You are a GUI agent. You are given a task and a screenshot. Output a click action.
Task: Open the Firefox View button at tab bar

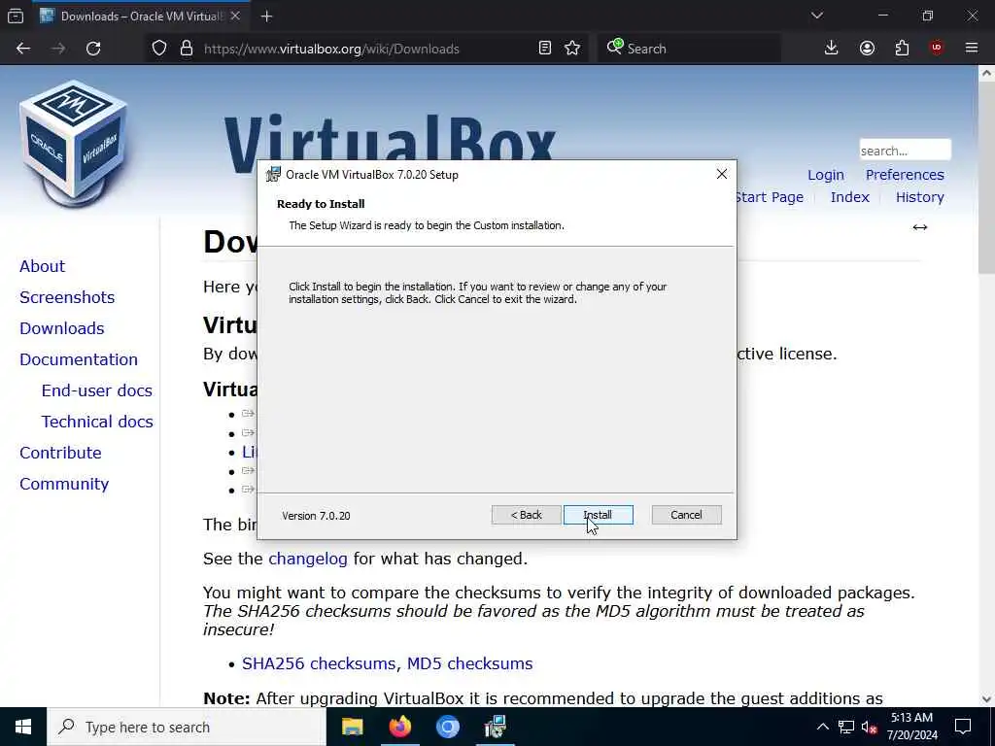[16, 16]
